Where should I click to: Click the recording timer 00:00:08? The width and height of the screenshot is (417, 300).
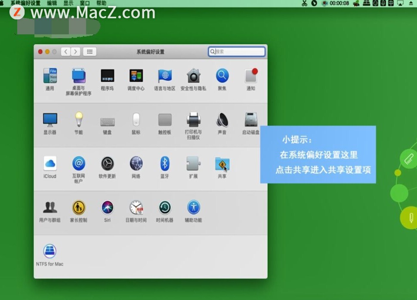[340, 3]
